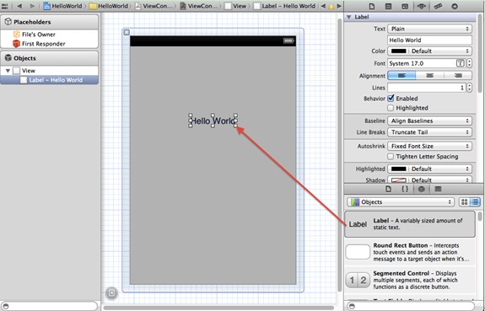Set alignment to center
Screen dimensions: 485x311
point(429,76)
